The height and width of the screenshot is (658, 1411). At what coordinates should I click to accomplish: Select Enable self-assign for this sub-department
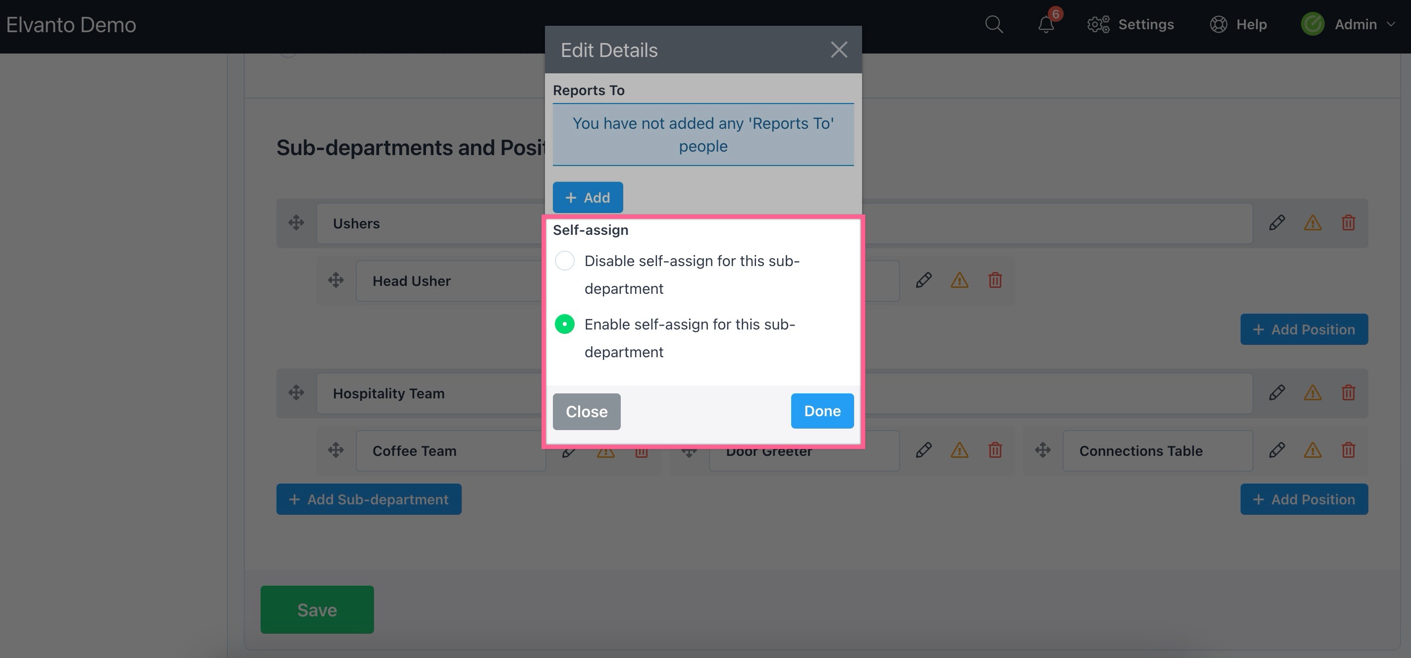pyautogui.click(x=565, y=325)
